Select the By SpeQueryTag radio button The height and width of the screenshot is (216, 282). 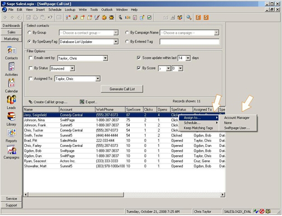pos(29,41)
